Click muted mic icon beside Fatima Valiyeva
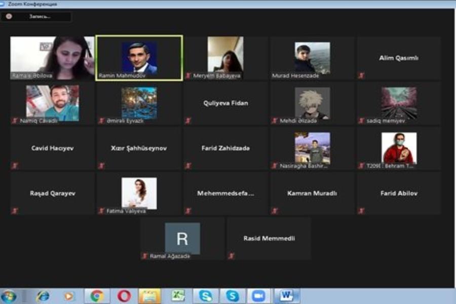The image size is (456, 304). [x=101, y=211]
